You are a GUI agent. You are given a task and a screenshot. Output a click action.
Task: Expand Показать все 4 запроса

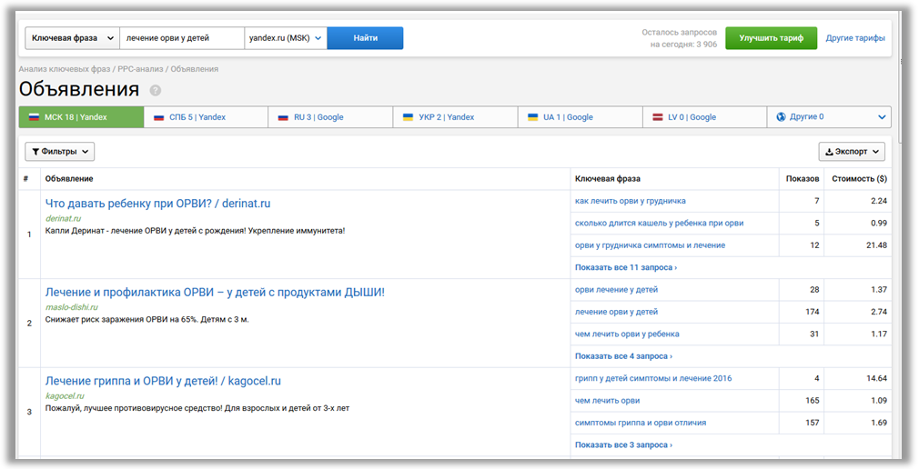tap(623, 356)
